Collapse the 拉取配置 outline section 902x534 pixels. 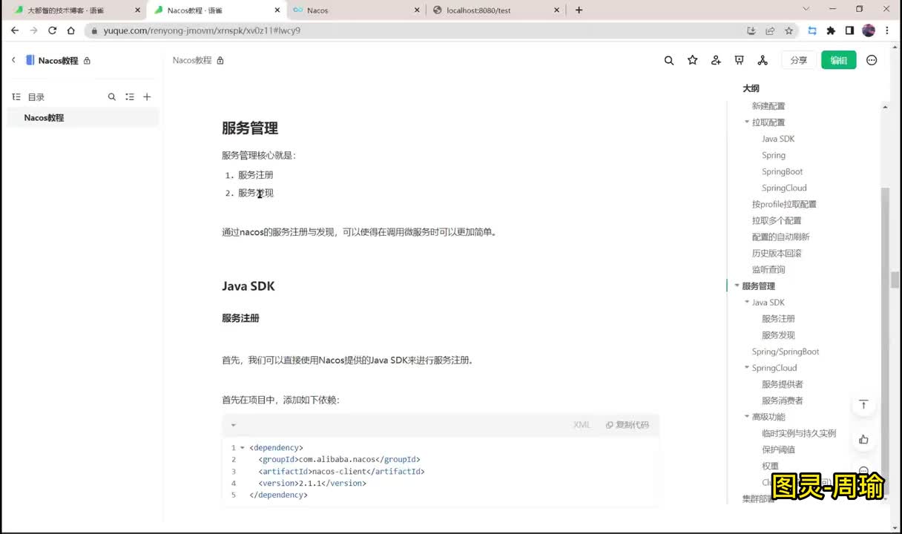747,122
